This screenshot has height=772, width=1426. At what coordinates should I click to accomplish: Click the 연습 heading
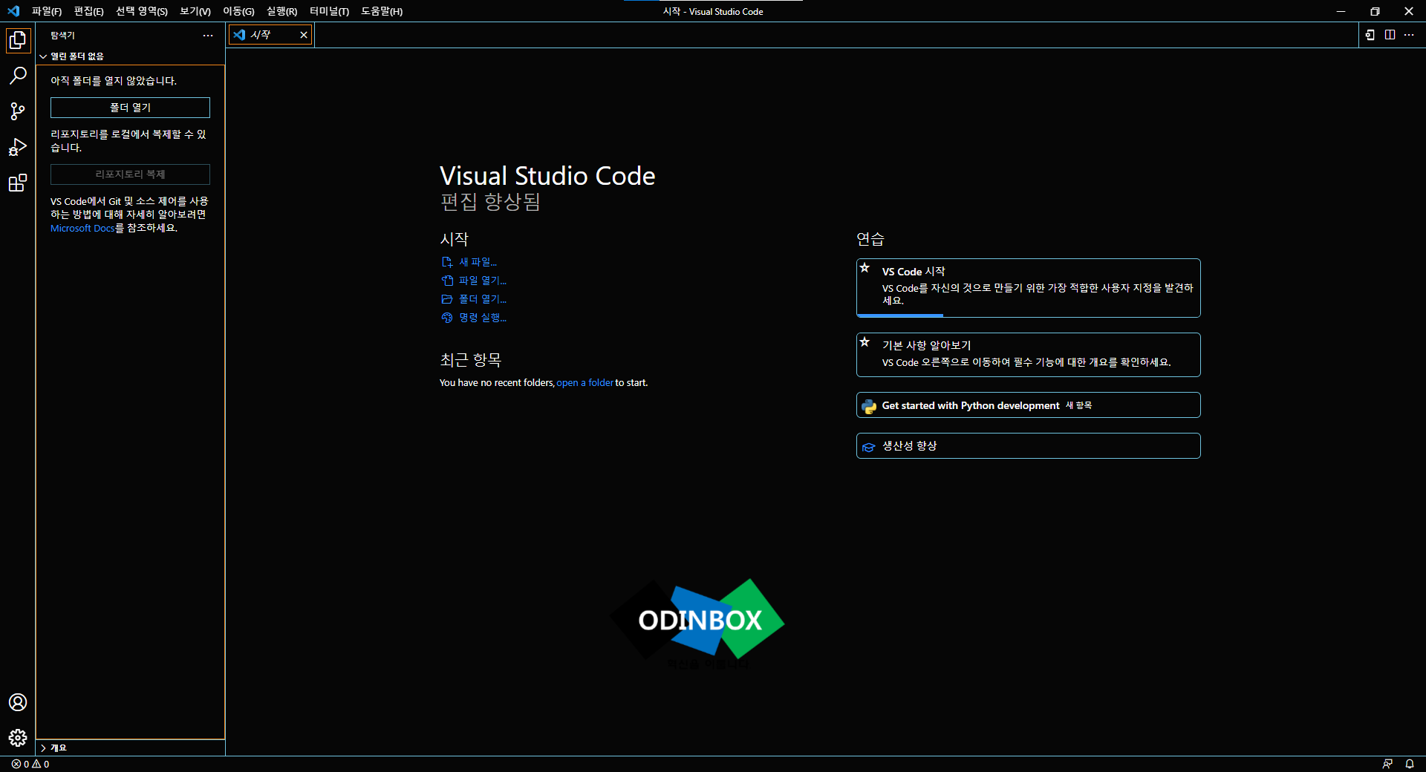click(x=870, y=239)
